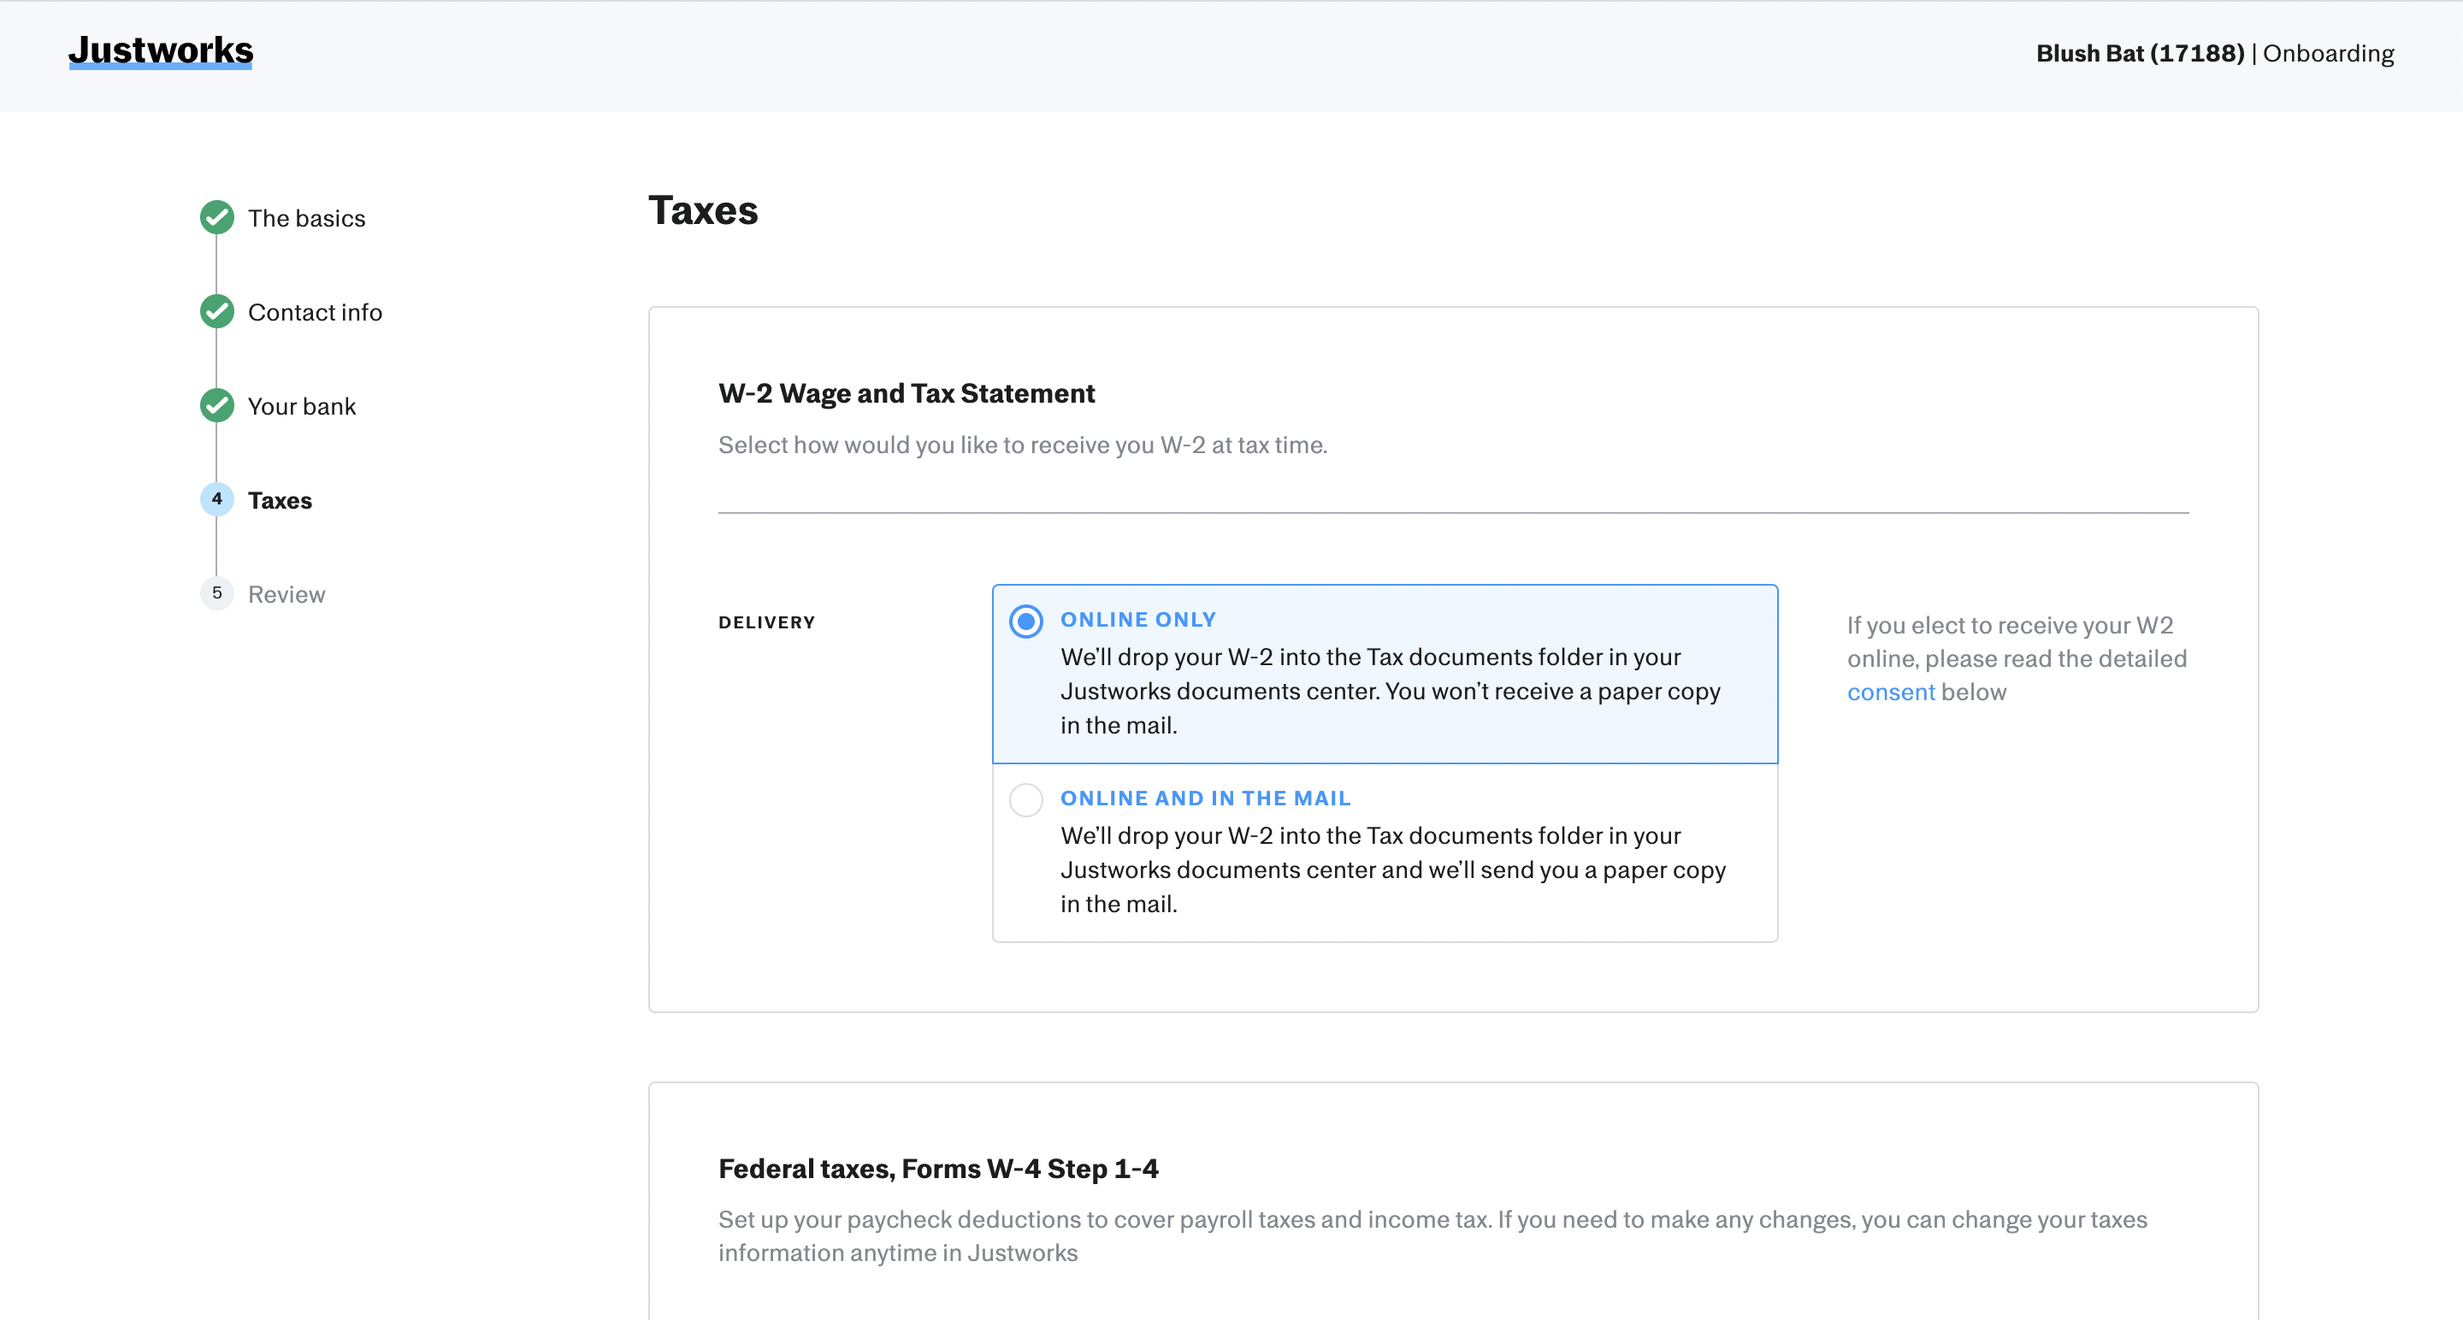Click the mail option description text

1392,869
